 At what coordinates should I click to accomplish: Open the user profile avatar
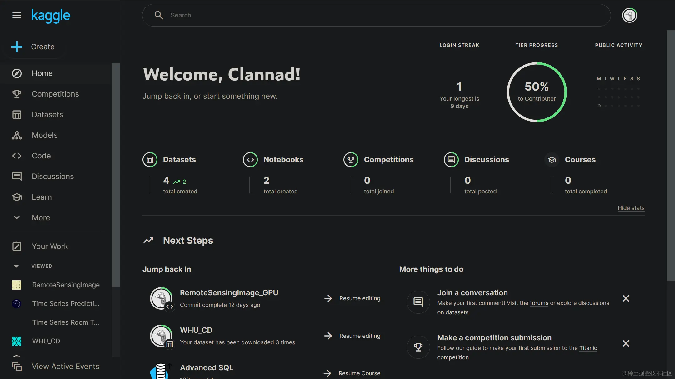(629, 15)
